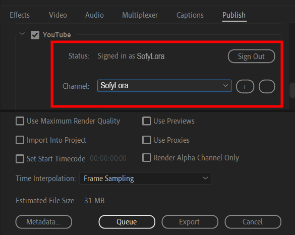Click the Publish tab

[x=234, y=15]
